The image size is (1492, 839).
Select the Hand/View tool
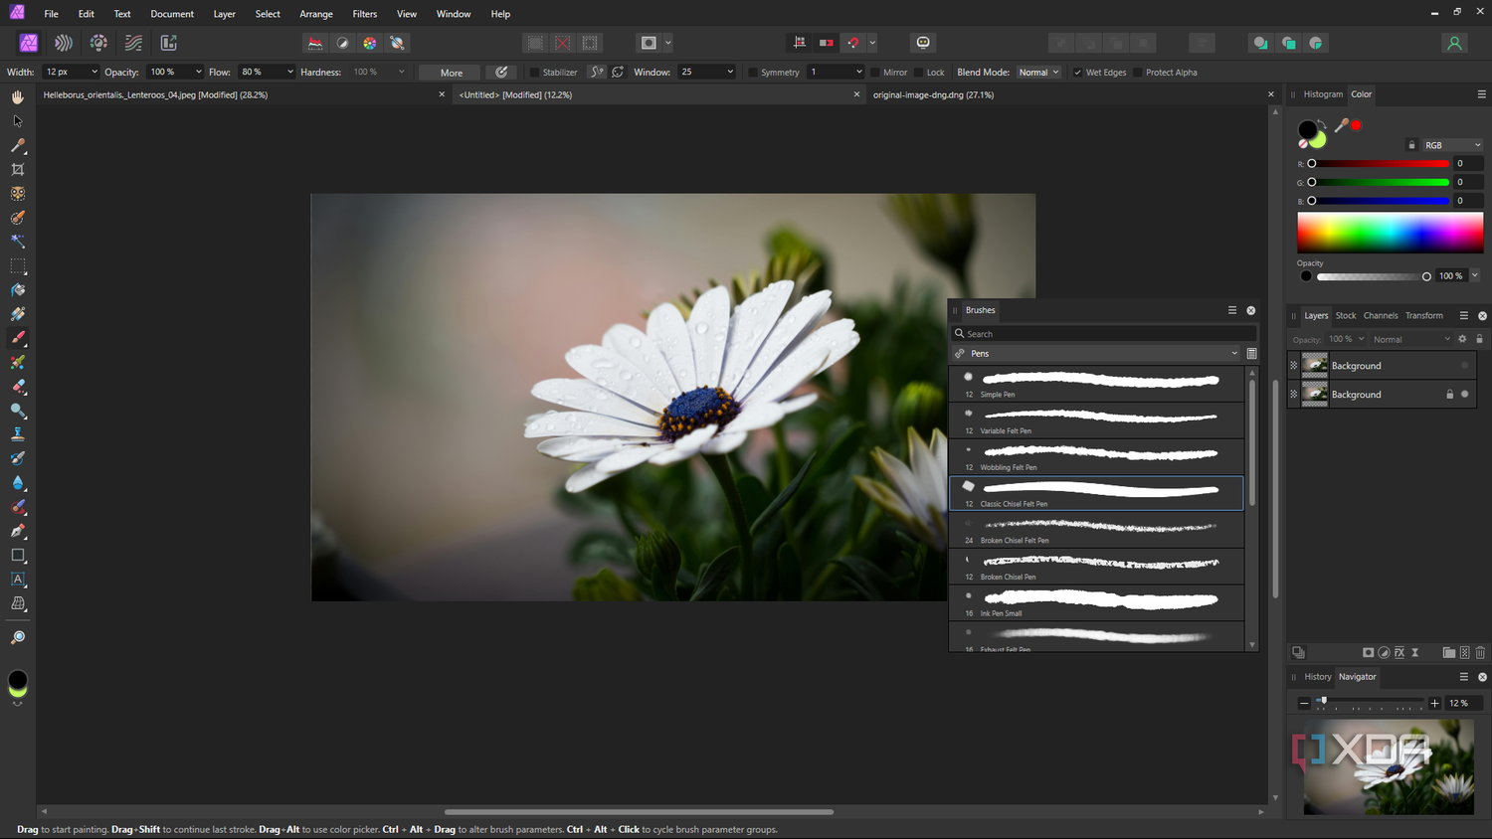(x=18, y=97)
